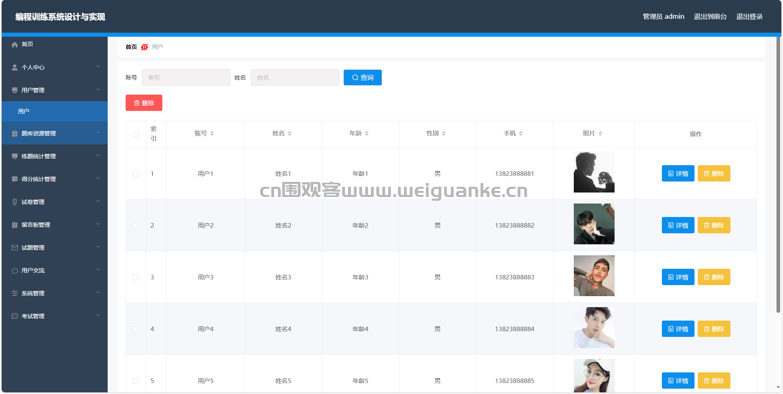Click the 得分统计管理 chat icon

(15, 179)
